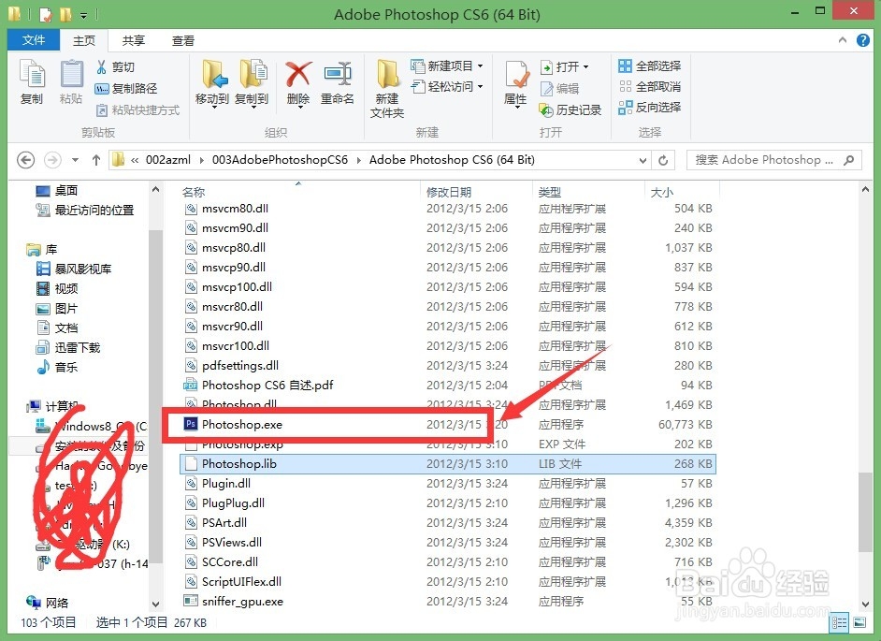Click the Back navigation arrow
Screen dimensions: 881x641
coord(25,160)
